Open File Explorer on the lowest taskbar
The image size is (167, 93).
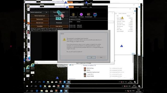42,91
